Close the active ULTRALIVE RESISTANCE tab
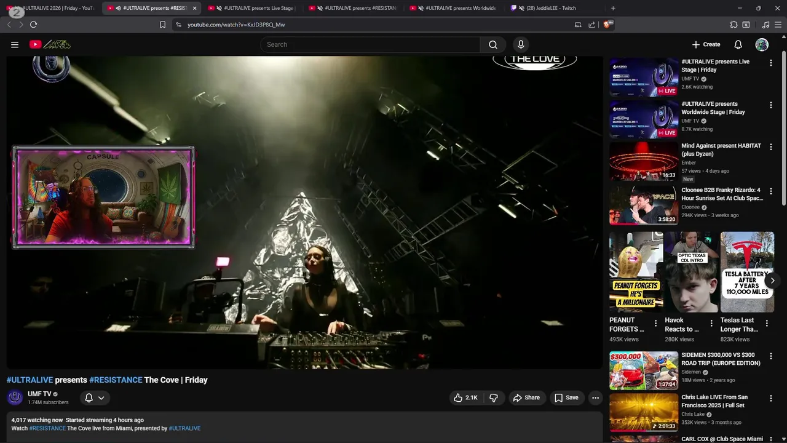The image size is (787, 443). 195,8
